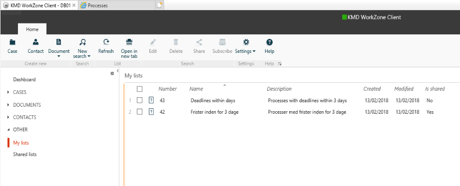Click the Subscribe icon
Image resolution: width=460 pixels, height=186 pixels.
tap(222, 42)
